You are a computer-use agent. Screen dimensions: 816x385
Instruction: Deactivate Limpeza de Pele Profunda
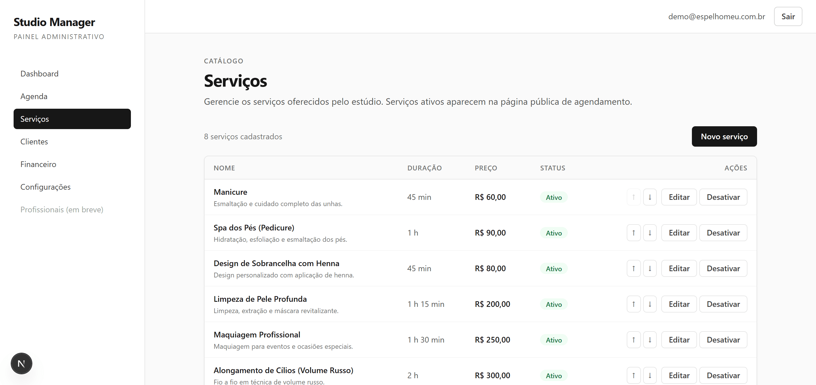click(723, 304)
